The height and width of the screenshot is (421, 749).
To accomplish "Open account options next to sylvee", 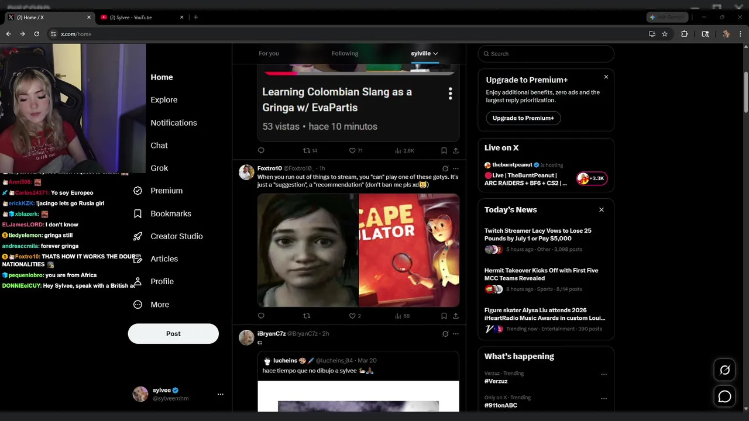I will 221,394.
